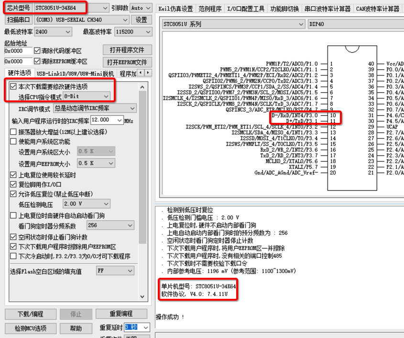Viewport: 404px width, 338px height.
Task: Click the right tab-scroll arrow
Action: [148, 73]
